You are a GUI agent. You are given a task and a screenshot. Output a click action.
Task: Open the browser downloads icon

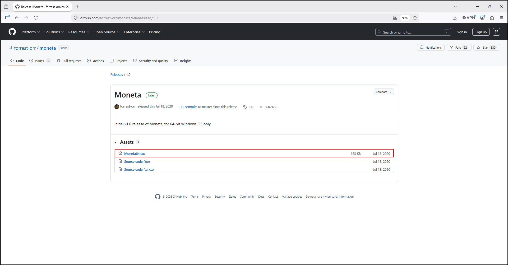click(455, 18)
